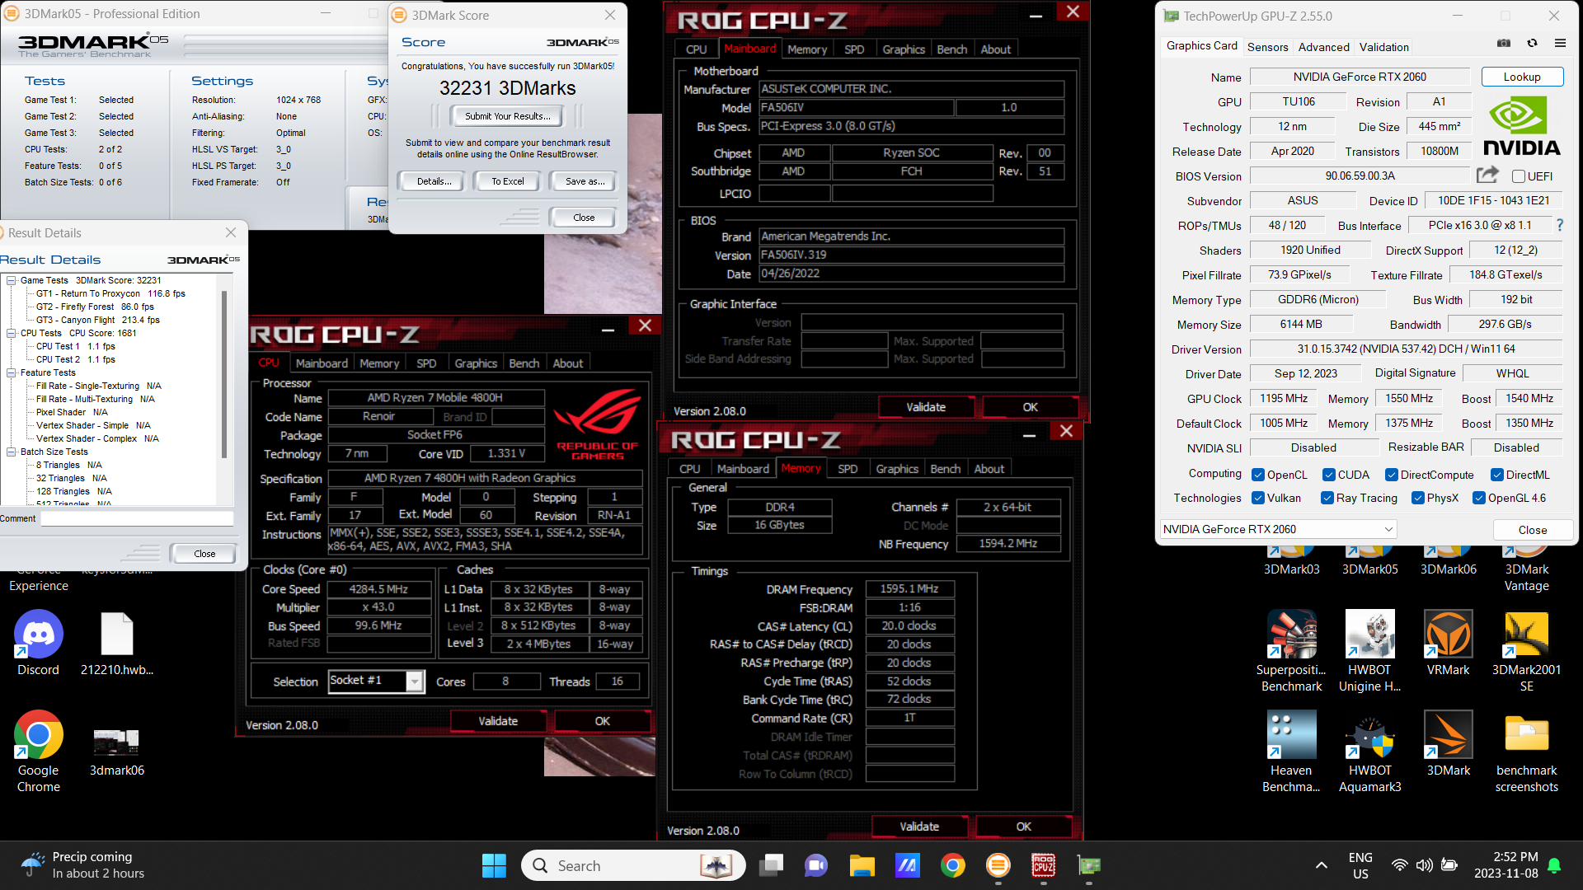Viewport: 1583px width, 890px height.
Task: Click the Save as... button
Action: (584, 181)
